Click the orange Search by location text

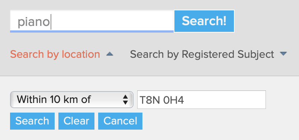pos(55,54)
